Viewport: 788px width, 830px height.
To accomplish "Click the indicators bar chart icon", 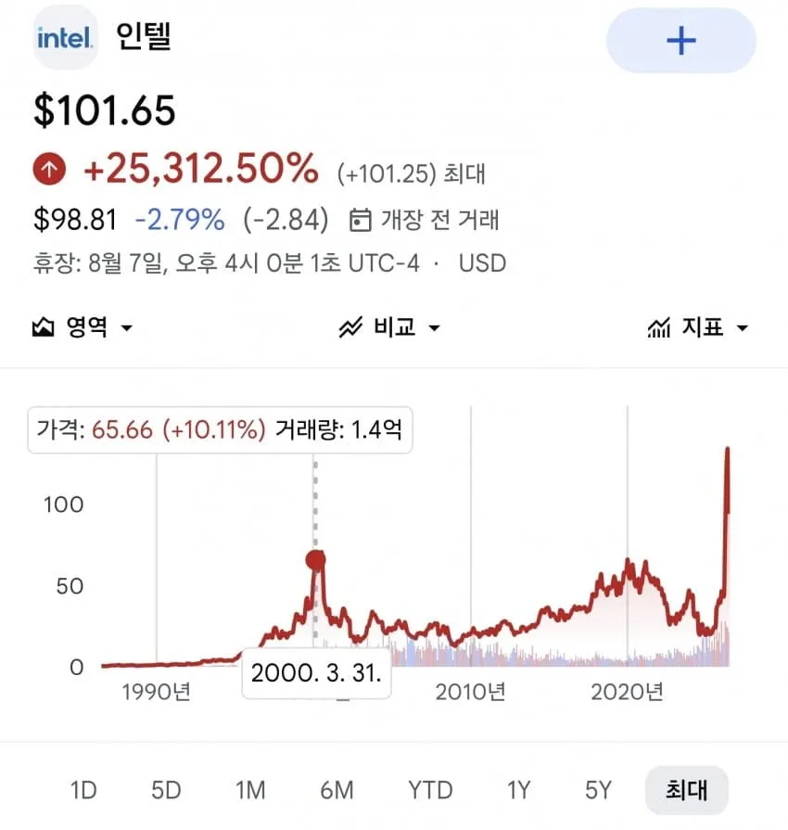I will (659, 327).
